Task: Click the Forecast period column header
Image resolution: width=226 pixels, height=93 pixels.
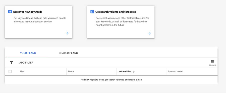Action: pos(175,72)
